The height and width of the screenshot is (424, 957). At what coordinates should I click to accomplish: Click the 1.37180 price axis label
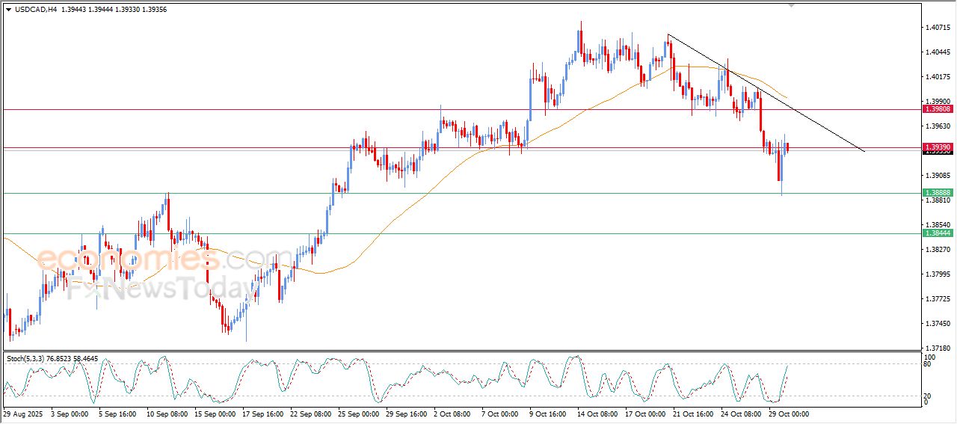click(938, 348)
